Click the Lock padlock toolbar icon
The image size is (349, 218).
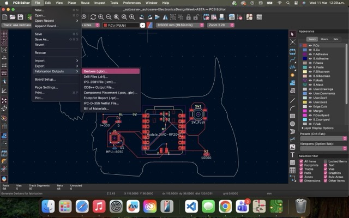tap(188, 17)
